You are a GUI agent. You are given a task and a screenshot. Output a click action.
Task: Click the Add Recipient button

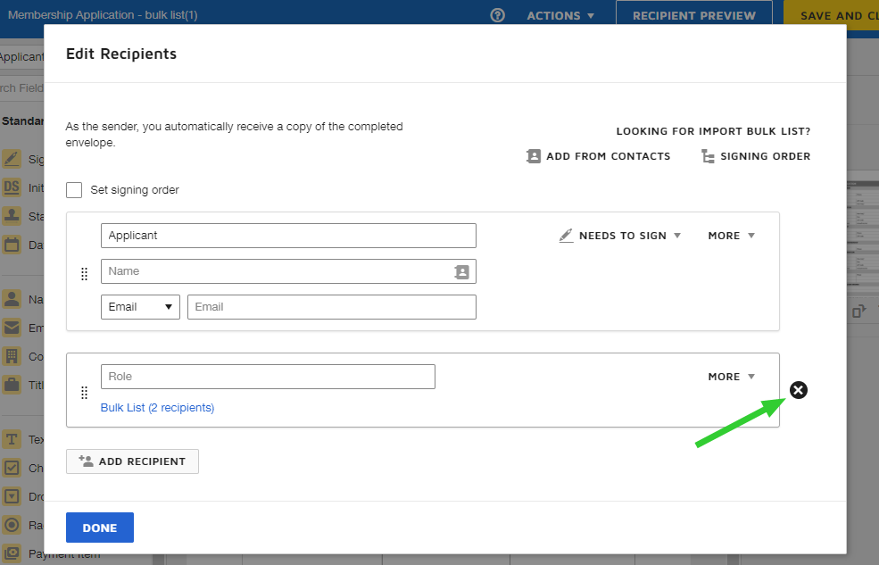pyautogui.click(x=132, y=461)
